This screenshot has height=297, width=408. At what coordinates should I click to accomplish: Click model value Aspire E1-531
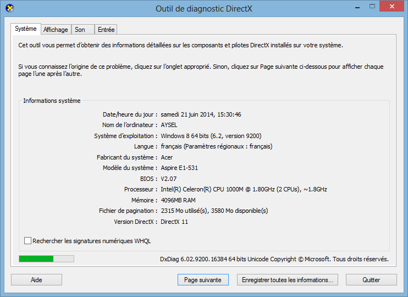(179, 168)
